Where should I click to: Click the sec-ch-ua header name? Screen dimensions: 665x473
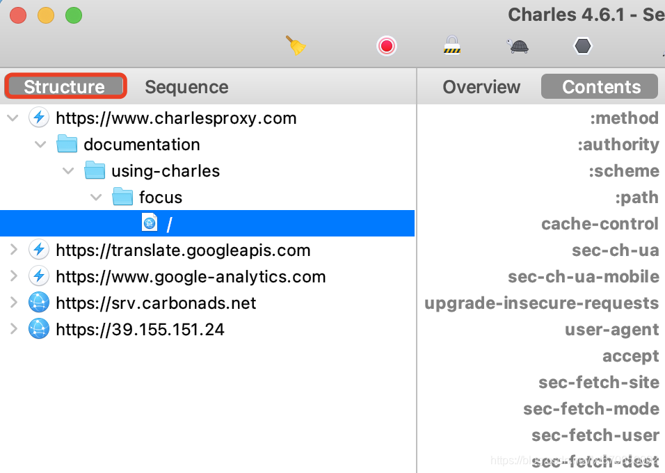pyautogui.click(x=616, y=250)
